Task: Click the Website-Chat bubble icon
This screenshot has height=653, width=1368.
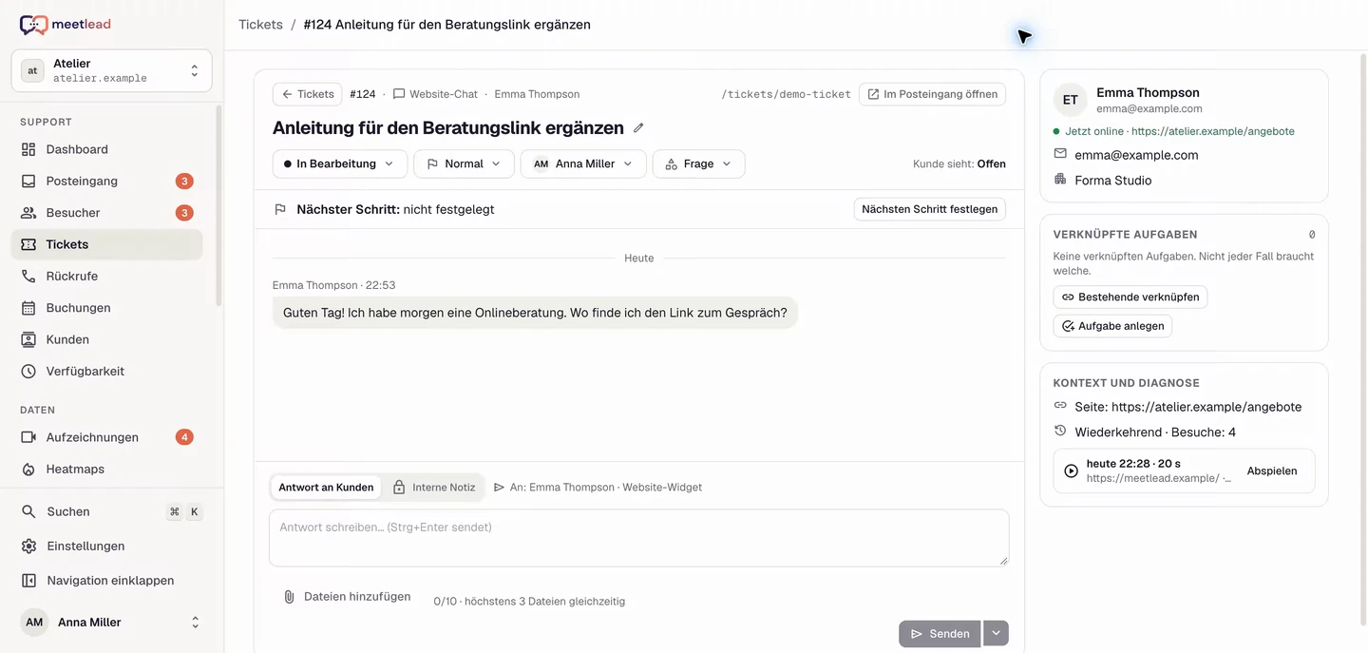Action: (x=399, y=94)
